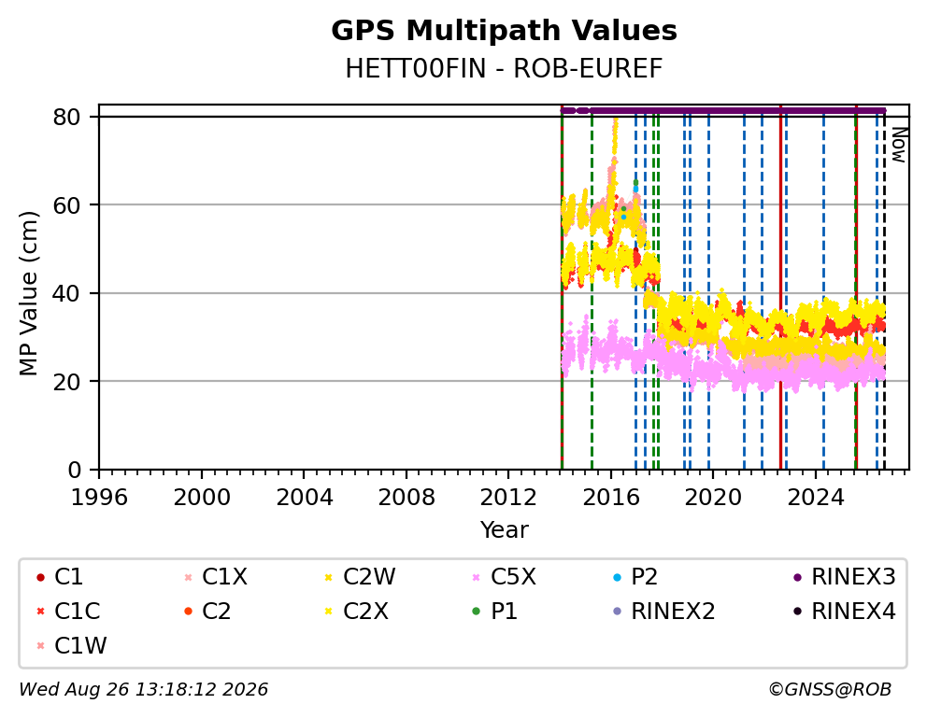Click the ©GNSS@ROB credit text
927x718 pixels.
[830, 690]
